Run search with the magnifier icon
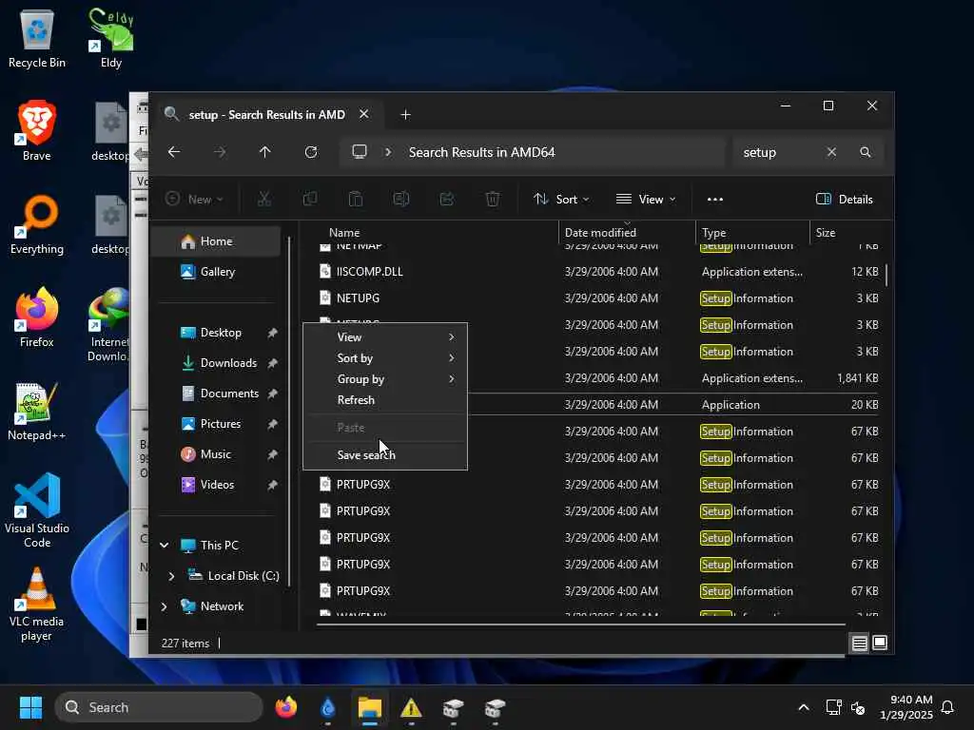This screenshot has width=974, height=730. [x=866, y=152]
